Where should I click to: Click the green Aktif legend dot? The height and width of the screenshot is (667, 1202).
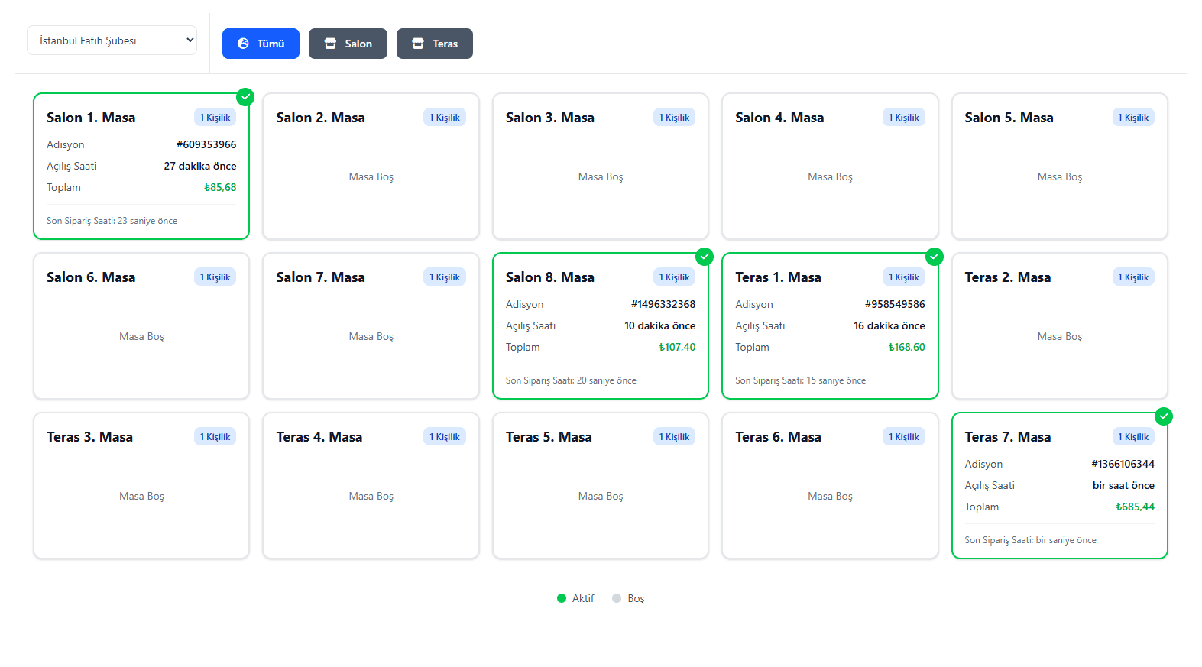pyautogui.click(x=562, y=598)
